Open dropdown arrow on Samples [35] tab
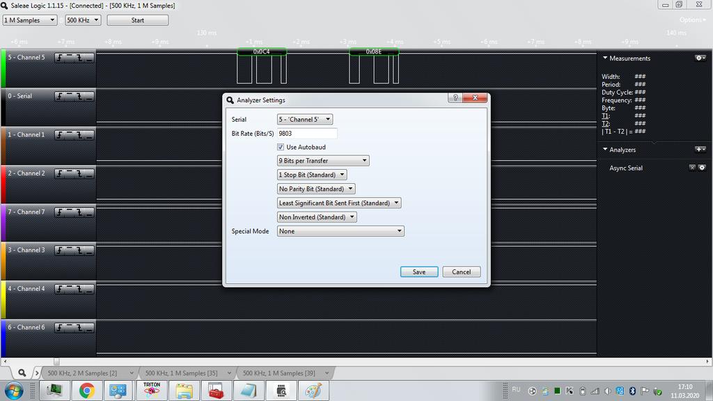Screen dimensions: 713x401 pos(228,373)
